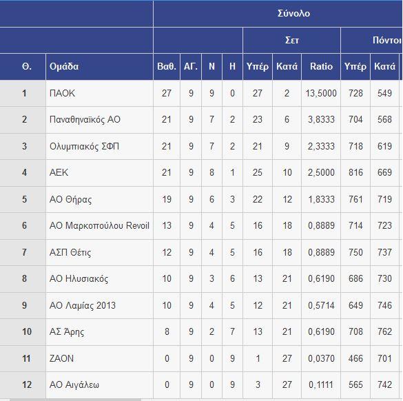Open the ΑΟ Θήρας team entry
Screen dimensions: 403x401
coord(70,200)
